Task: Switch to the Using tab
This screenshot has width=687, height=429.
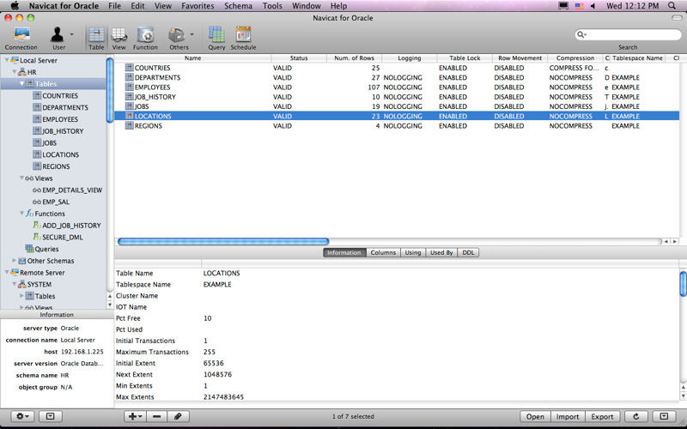Action: coord(413,252)
